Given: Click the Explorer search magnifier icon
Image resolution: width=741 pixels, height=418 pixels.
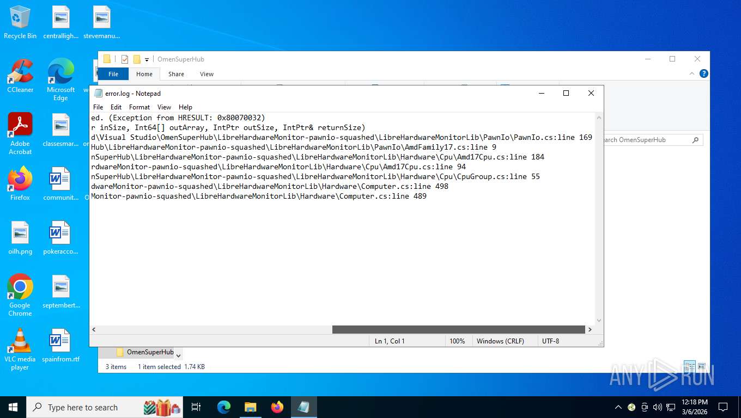Looking at the screenshot, I should click(x=695, y=140).
